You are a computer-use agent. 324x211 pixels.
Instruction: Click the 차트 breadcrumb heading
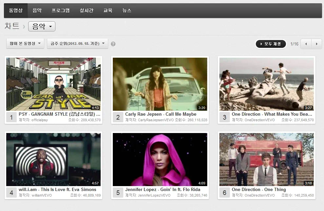tap(12, 26)
